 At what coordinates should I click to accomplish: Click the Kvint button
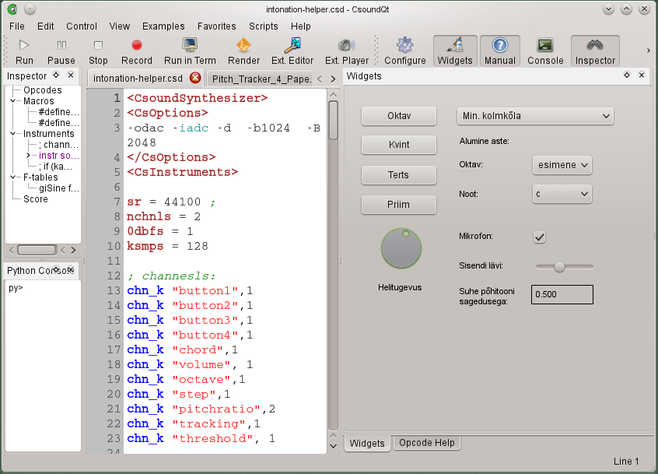tap(399, 145)
